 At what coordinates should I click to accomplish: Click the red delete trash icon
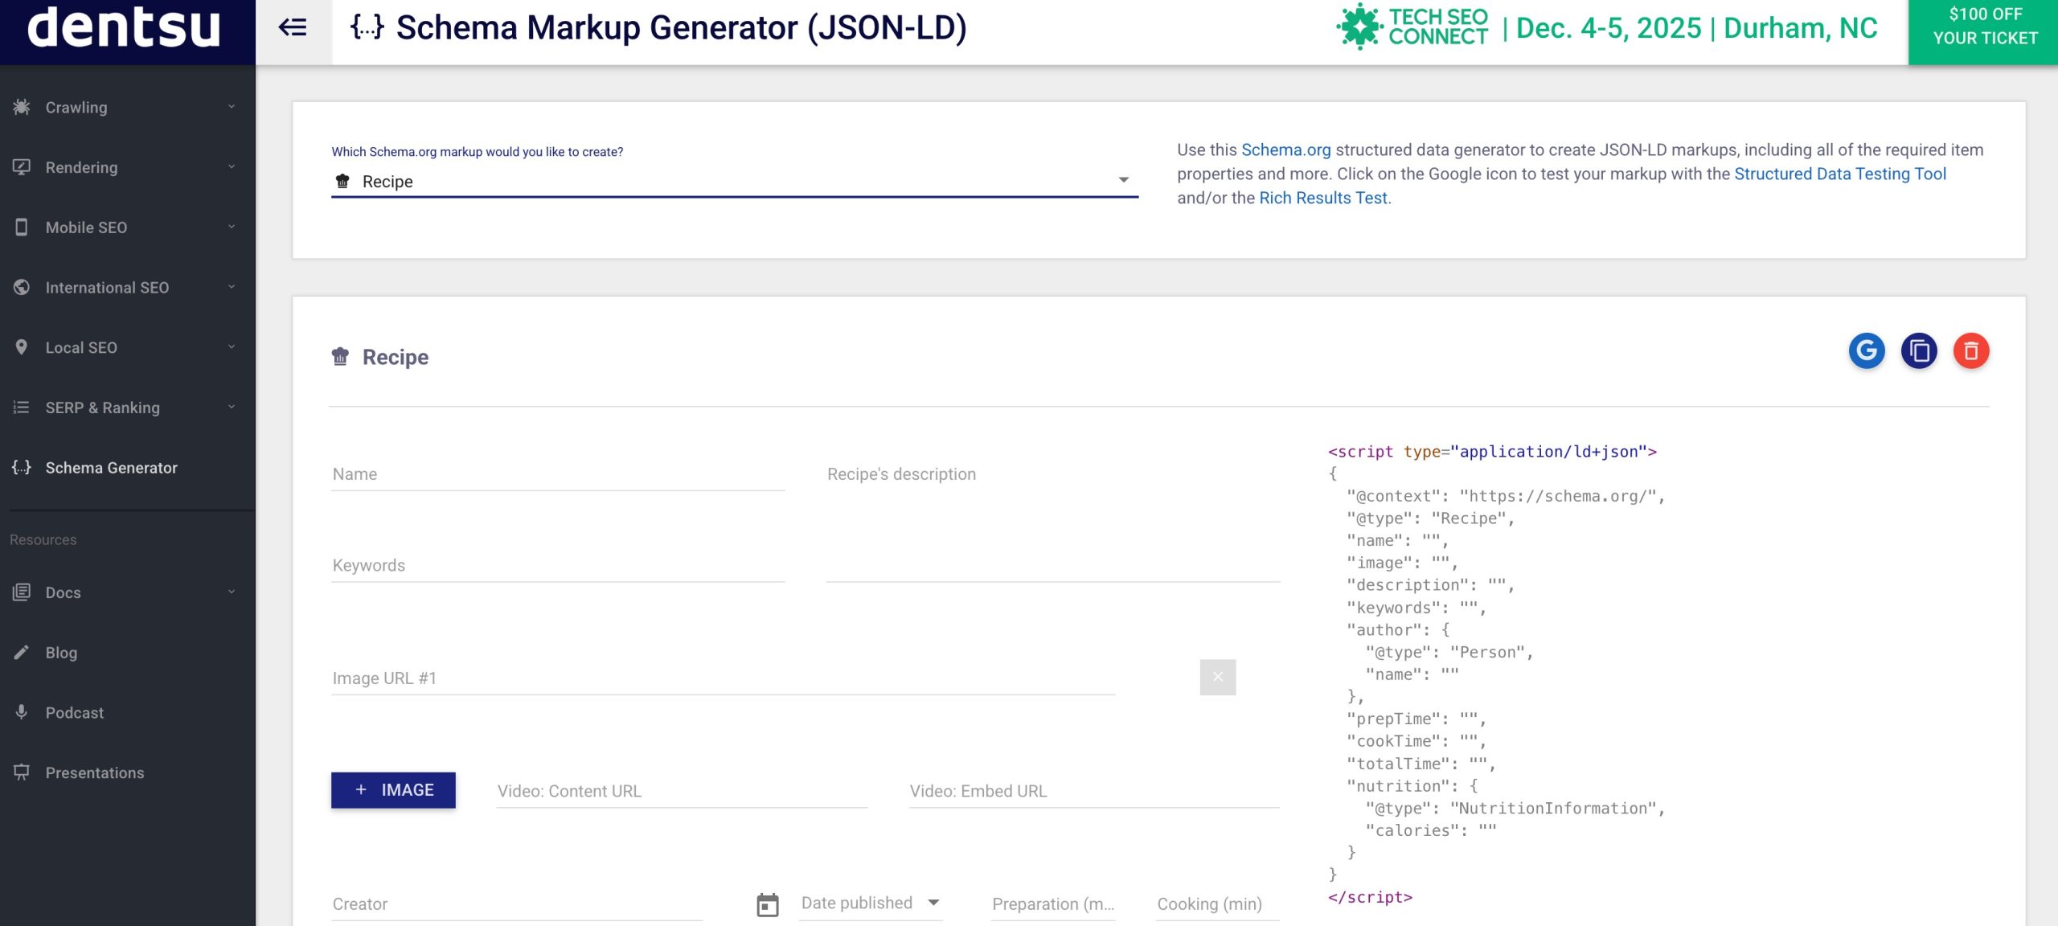click(x=1970, y=351)
